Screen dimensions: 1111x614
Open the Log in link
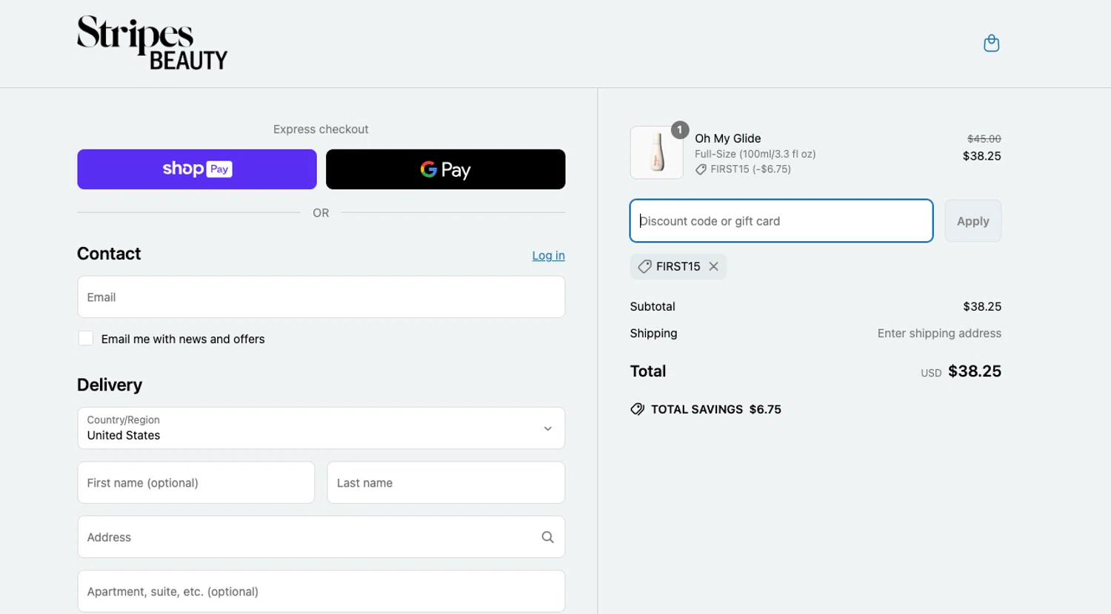(548, 255)
